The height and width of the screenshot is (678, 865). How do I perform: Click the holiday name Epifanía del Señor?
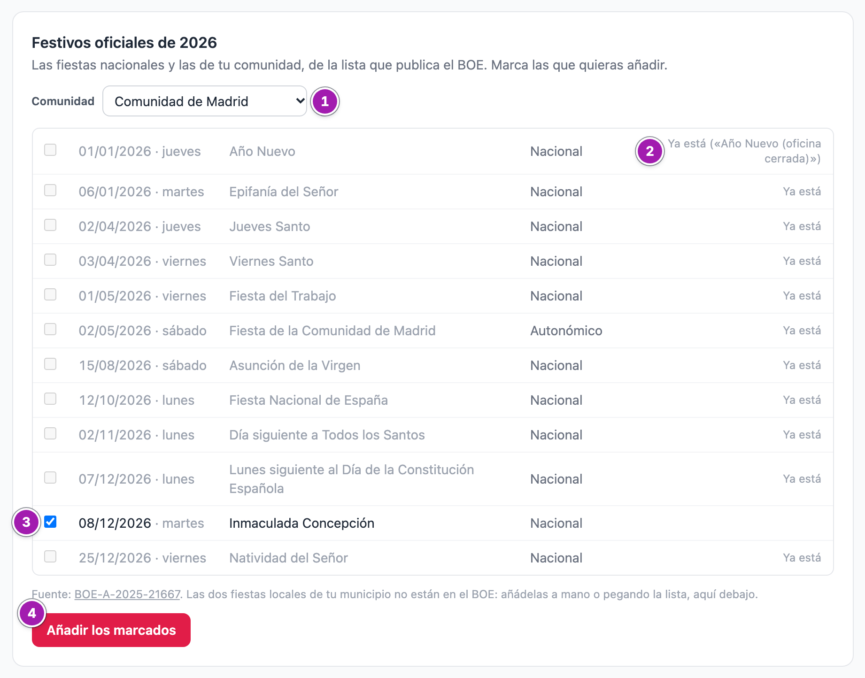click(284, 192)
